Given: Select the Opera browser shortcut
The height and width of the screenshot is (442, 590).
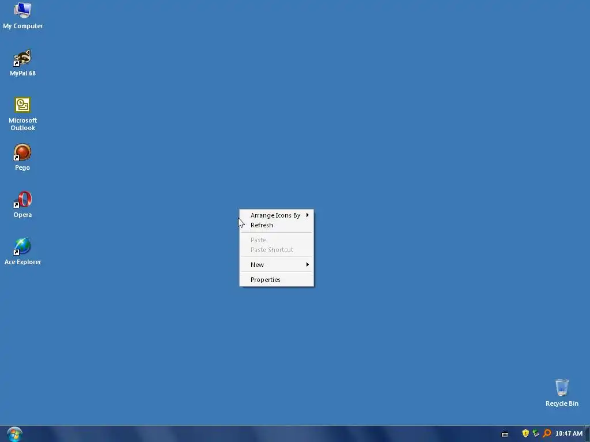Looking at the screenshot, I should [x=22, y=204].
